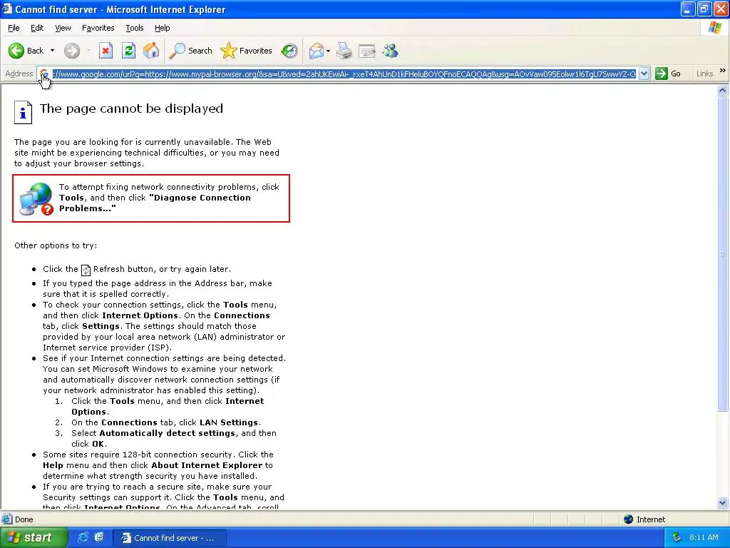This screenshot has height=548, width=730.
Task: Click the info page icon beside the heading
Action: coord(23,112)
